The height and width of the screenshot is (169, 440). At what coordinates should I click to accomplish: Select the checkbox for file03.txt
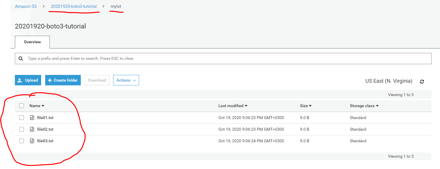[x=22, y=141]
